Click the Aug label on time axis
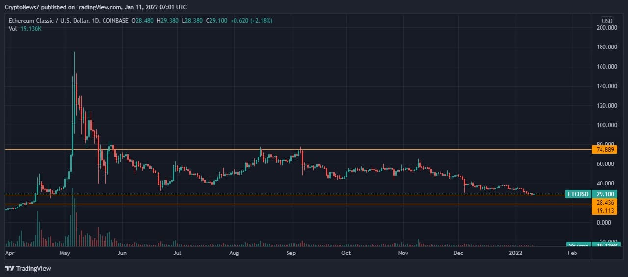This screenshot has width=628, height=277. click(x=234, y=253)
